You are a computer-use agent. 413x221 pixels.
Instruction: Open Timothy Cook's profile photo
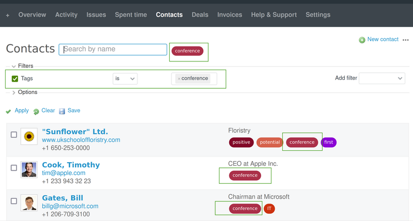tap(28, 169)
